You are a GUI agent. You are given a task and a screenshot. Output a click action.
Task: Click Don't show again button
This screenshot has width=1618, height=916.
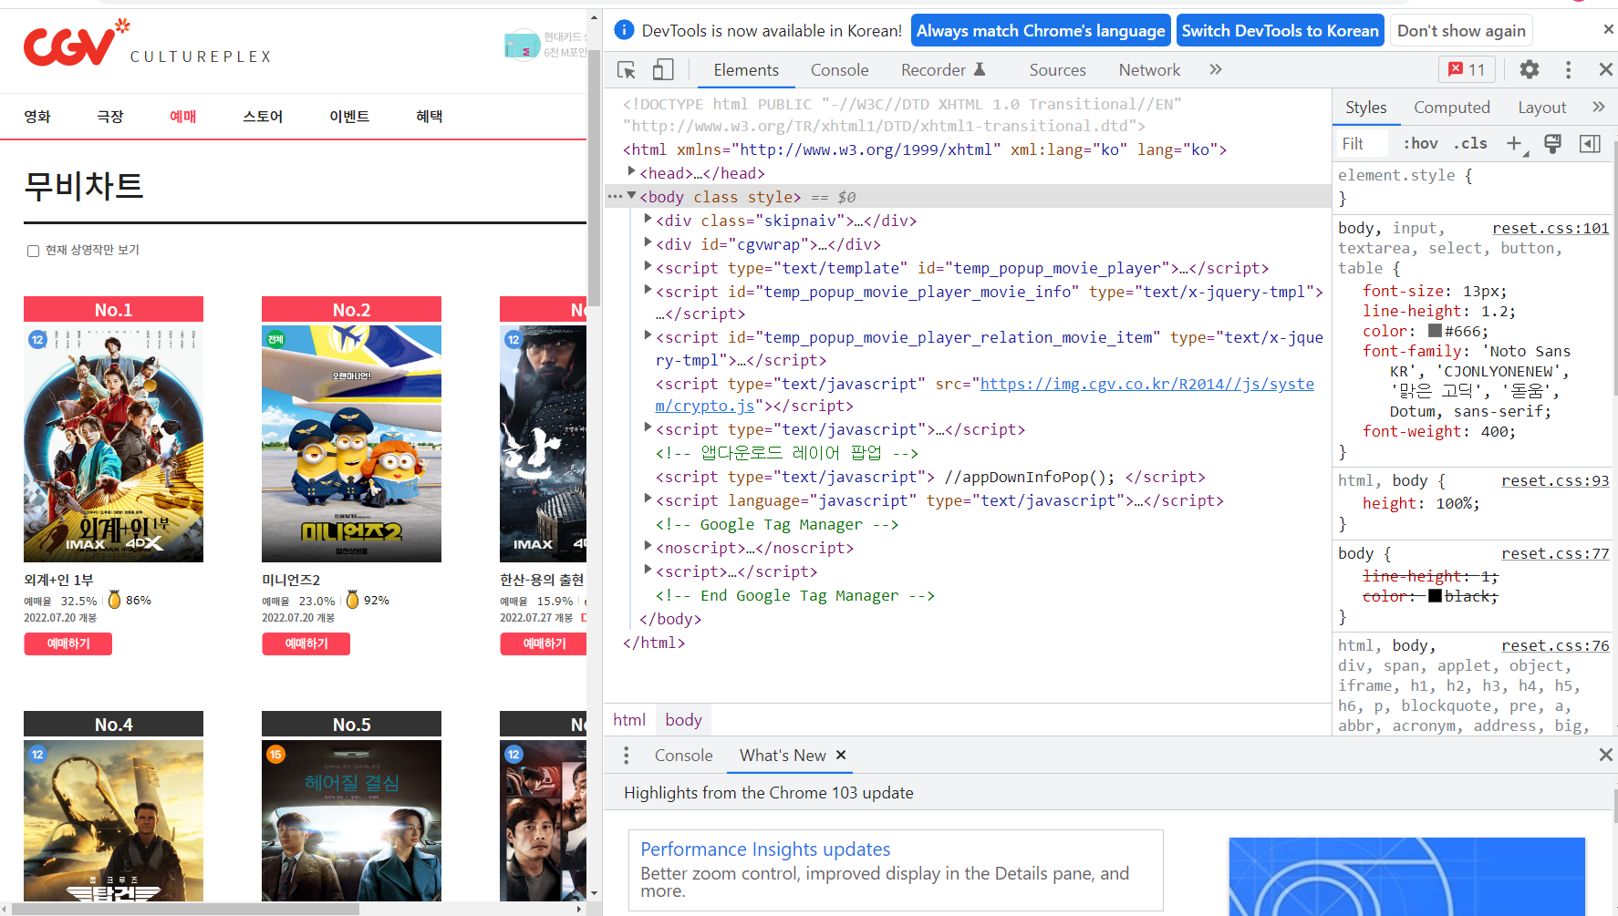click(x=1461, y=31)
